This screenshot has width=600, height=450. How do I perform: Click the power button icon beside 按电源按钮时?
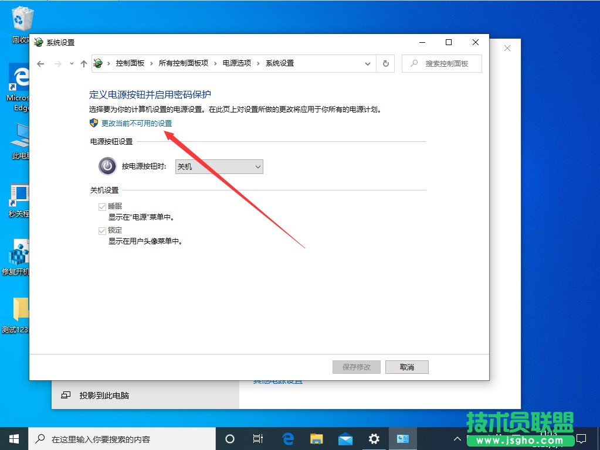107,166
